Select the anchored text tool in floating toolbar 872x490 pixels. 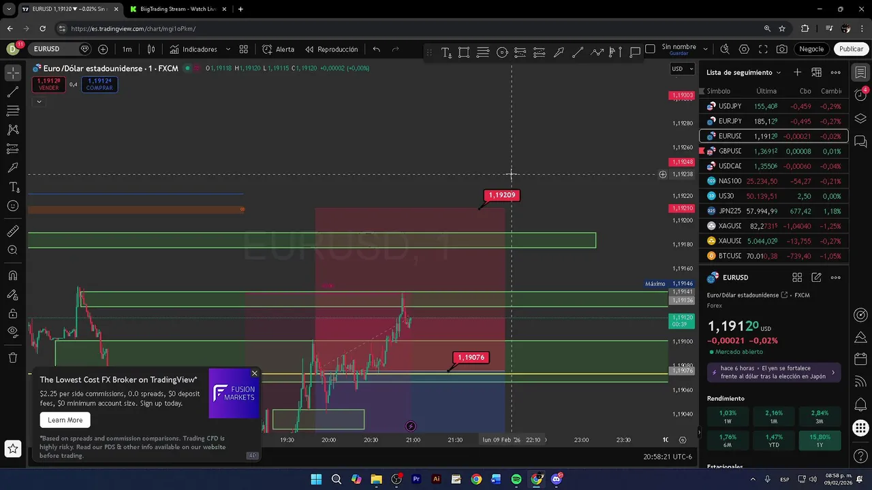(446, 52)
